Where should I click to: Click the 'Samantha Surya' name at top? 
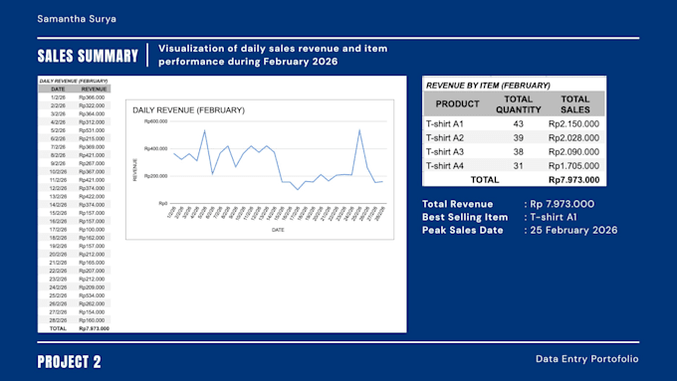pos(77,19)
